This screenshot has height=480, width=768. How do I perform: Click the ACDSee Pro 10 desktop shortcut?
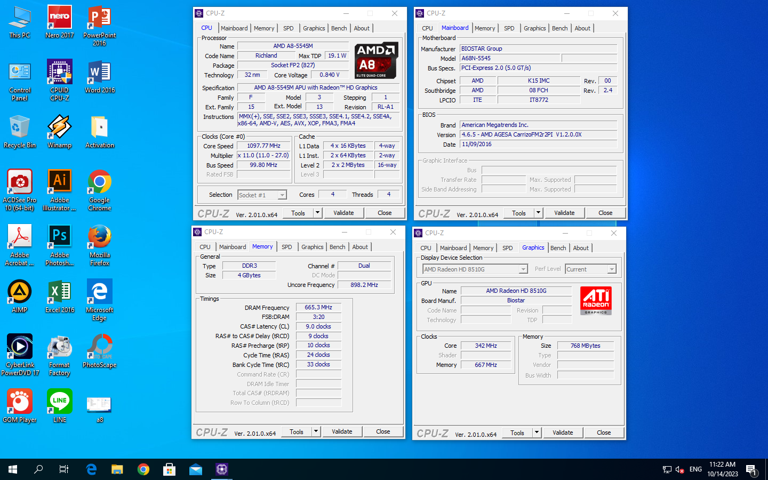pos(20,190)
